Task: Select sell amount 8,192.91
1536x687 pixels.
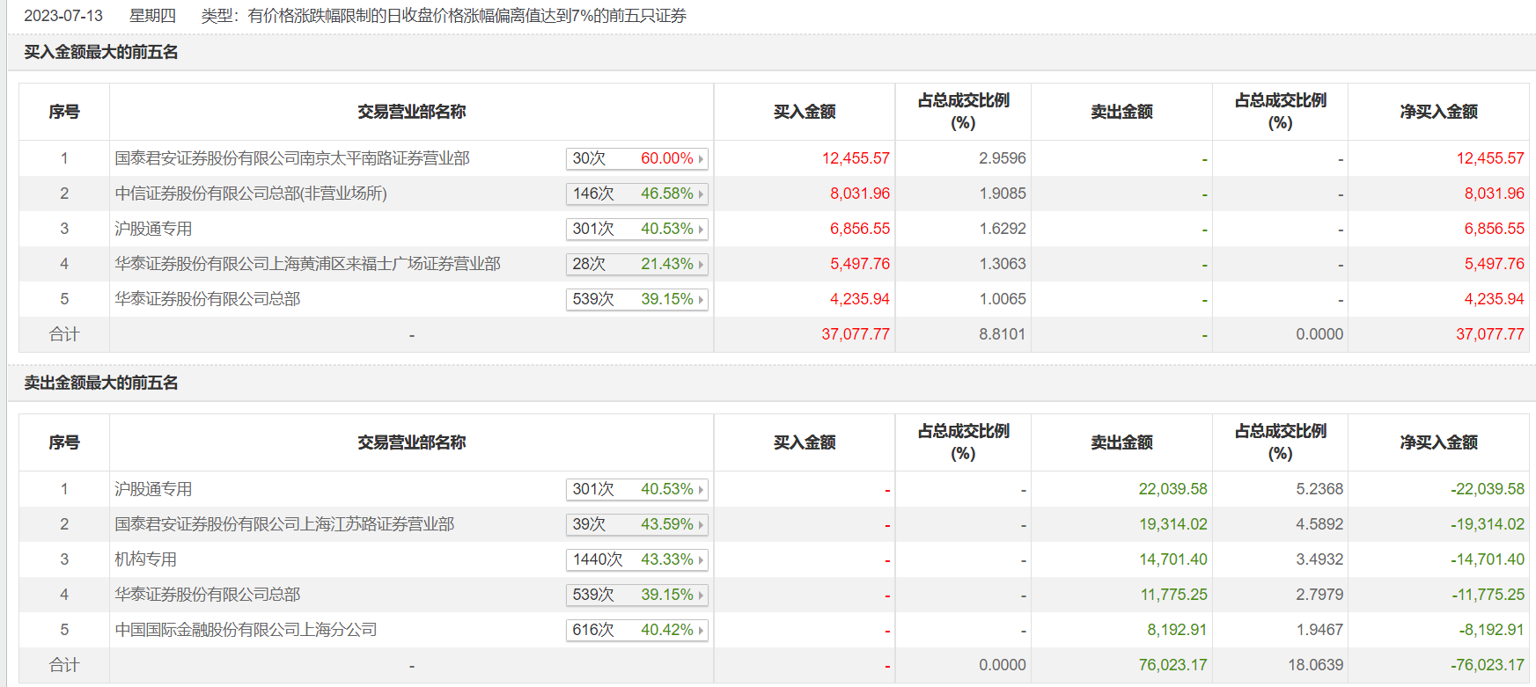Action: [1177, 630]
